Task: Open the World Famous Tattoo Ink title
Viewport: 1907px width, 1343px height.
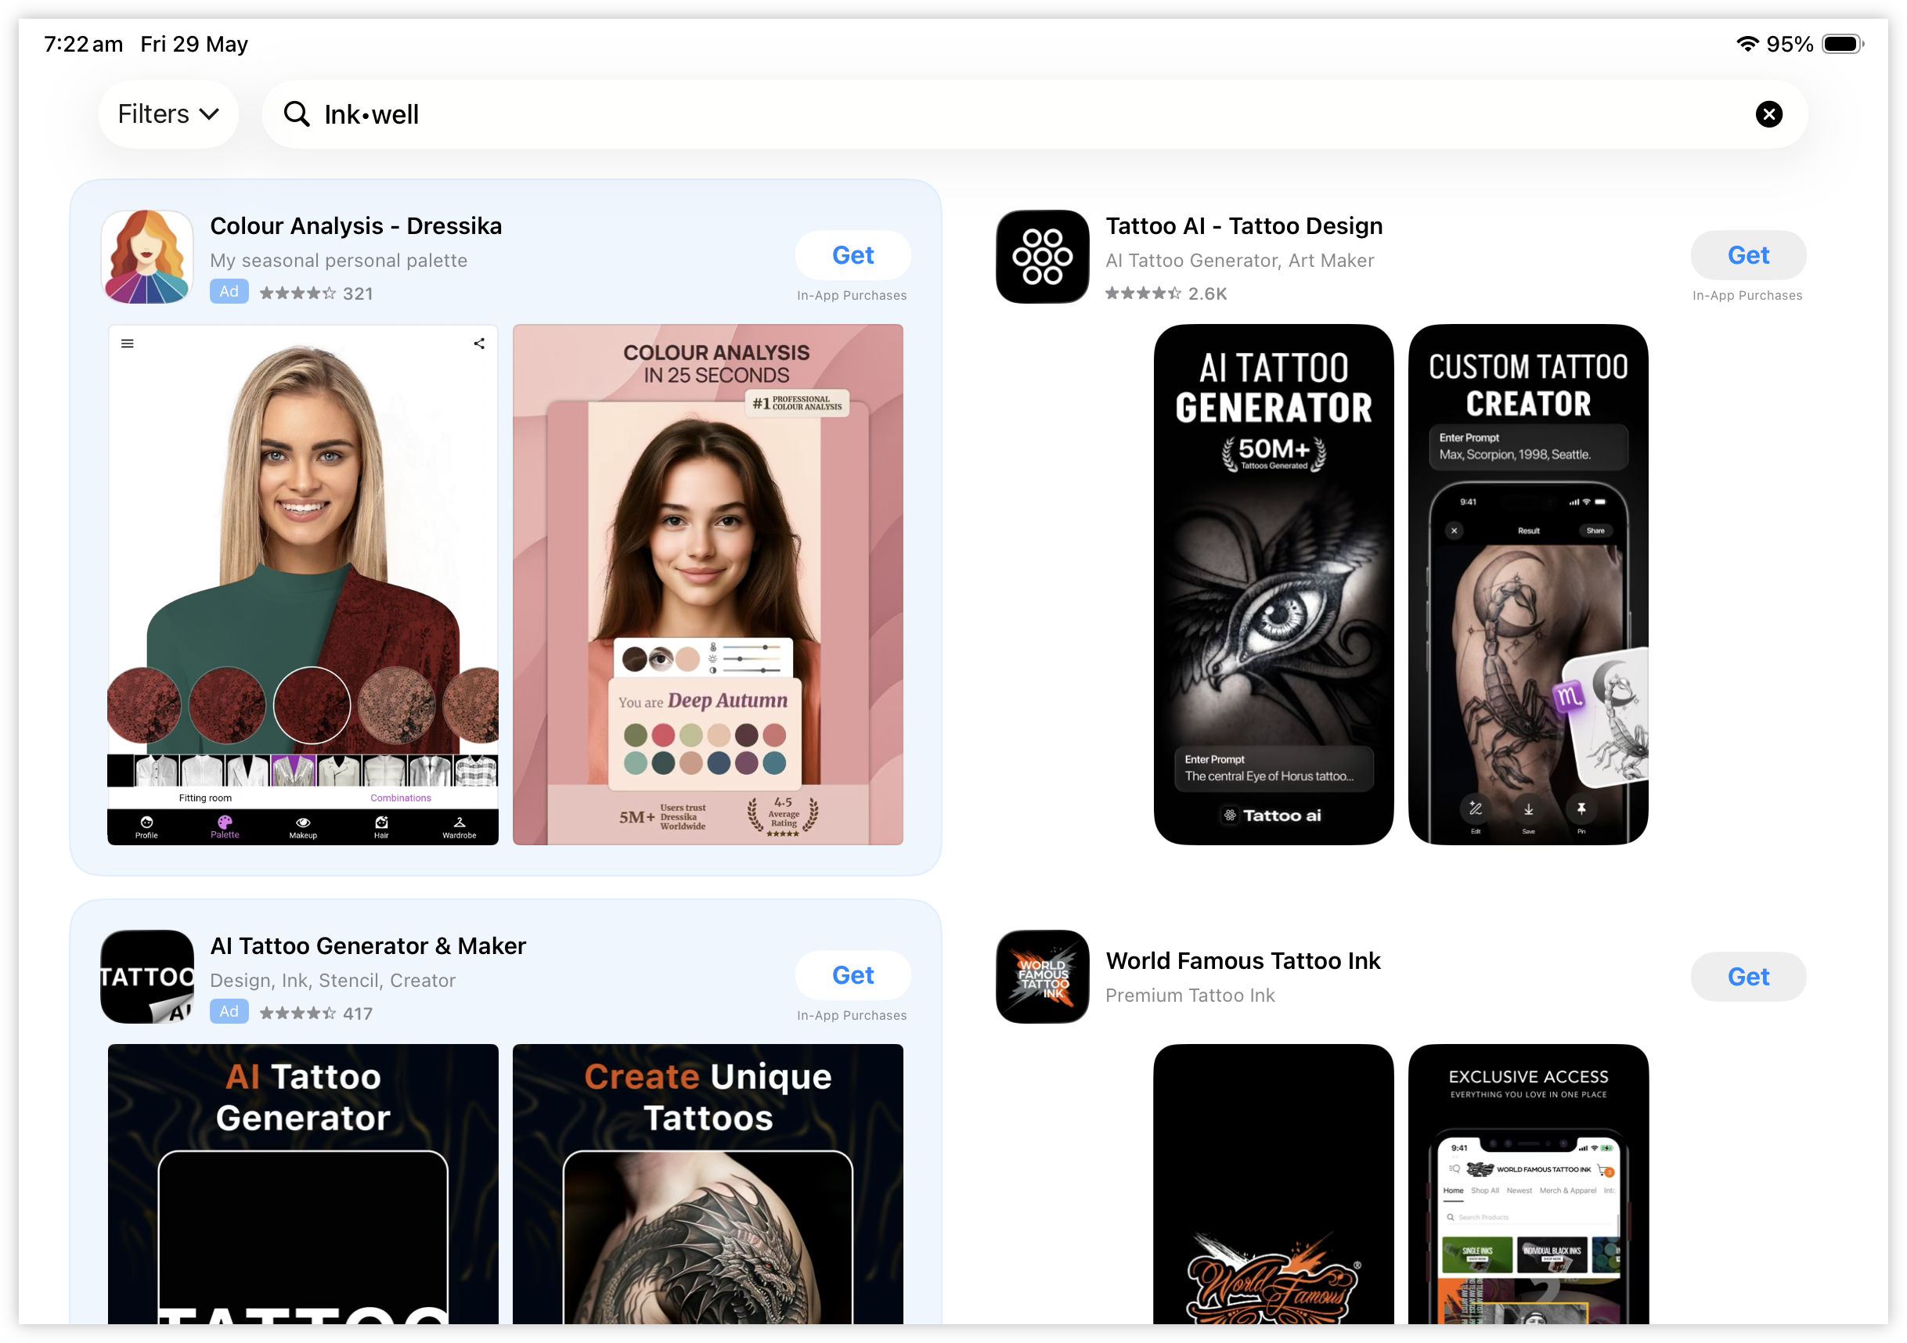Action: click(1242, 961)
